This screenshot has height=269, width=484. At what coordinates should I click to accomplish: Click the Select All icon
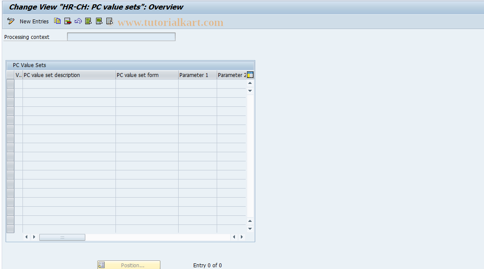(89, 21)
